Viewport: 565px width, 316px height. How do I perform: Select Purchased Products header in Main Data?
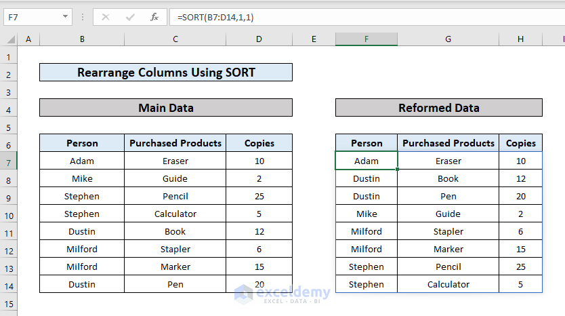pyautogui.click(x=175, y=143)
